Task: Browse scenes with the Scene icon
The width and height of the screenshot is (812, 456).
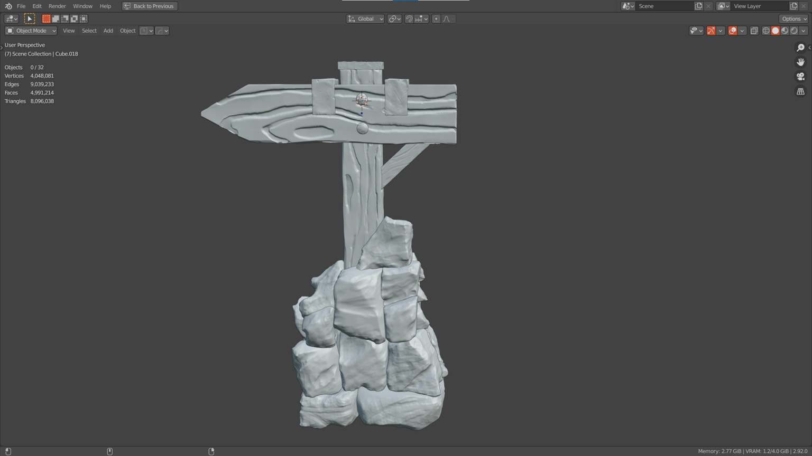Action: click(628, 6)
